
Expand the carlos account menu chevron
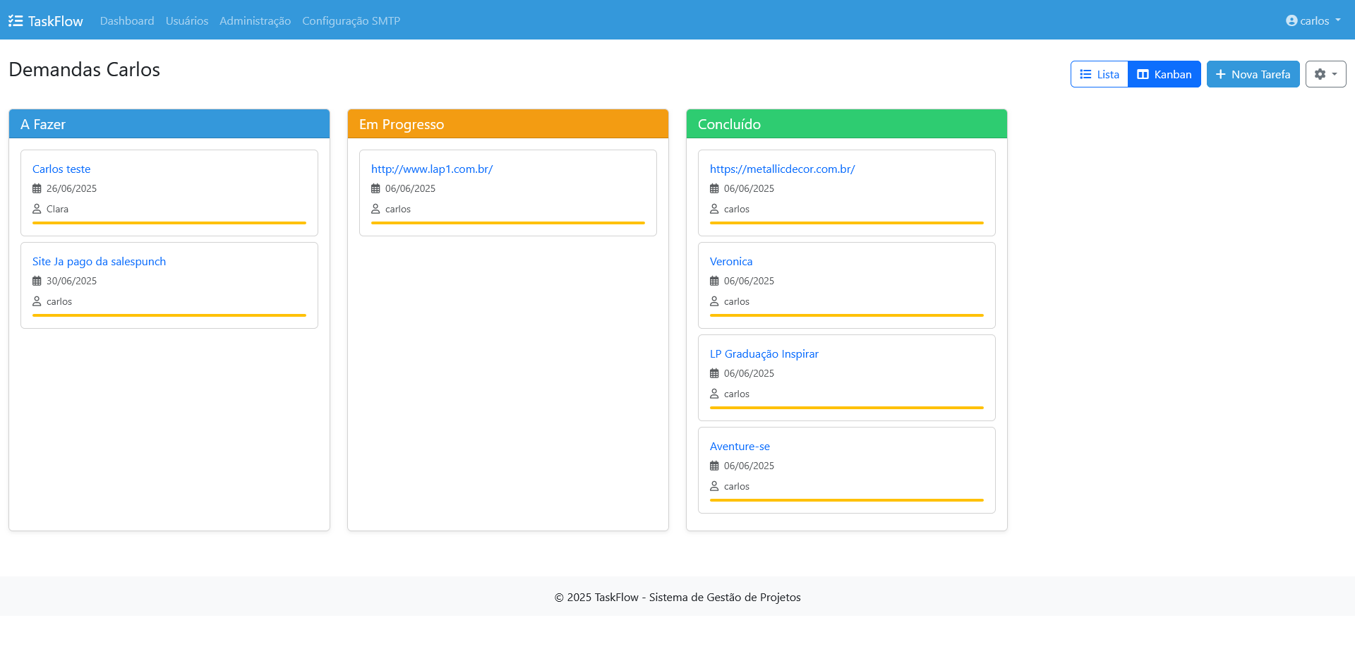tap(1339, 20)
